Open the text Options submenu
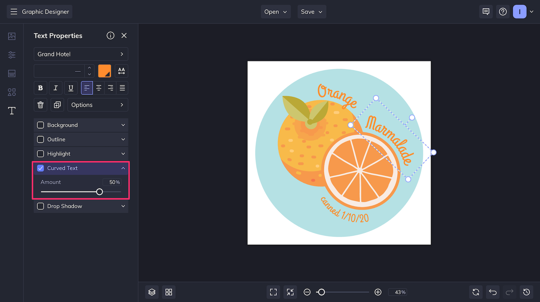Image resolution: width=540 pixels, height=302 pixels. pos(98,105)
